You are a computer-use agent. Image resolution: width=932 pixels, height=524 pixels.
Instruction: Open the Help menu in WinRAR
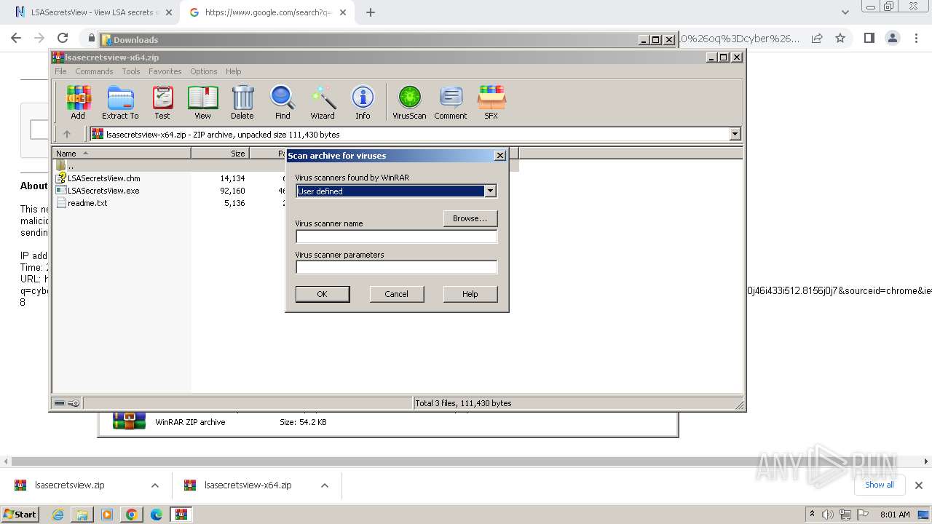point(234,71)
